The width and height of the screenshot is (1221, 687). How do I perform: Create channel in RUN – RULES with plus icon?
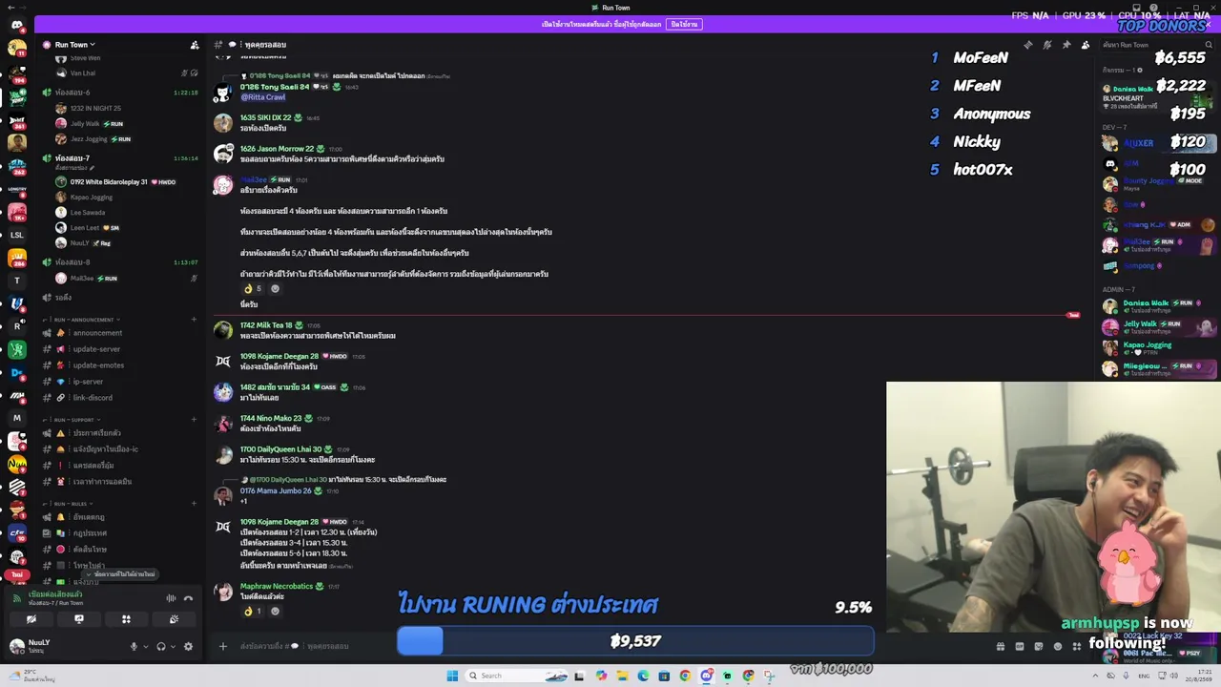194,503
